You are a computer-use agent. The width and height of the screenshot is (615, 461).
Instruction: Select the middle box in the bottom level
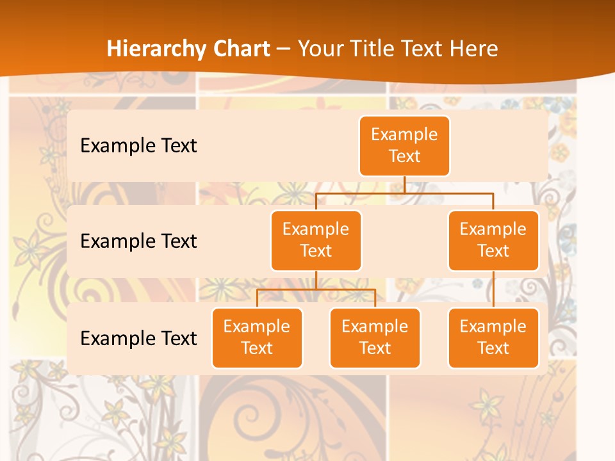[x=375, y=337]
